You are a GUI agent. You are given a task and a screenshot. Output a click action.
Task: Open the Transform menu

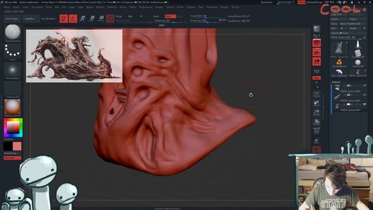click(212, 7)
